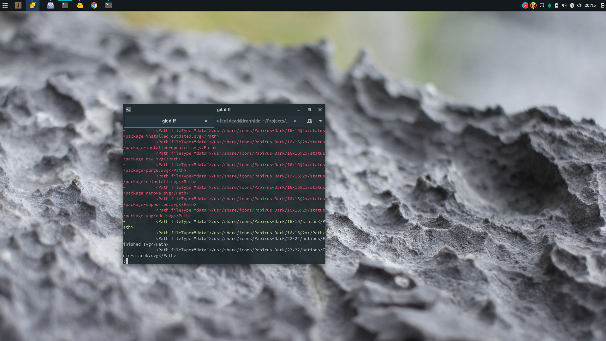Image resolution: width=606 pixels, height=341 pixels.
Task: Select the terminal icon right of Chrome
Action: pos(109,5)
